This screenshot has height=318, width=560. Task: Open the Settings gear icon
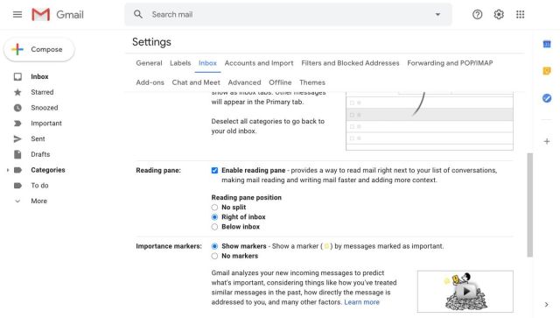[x=499, y=14]
